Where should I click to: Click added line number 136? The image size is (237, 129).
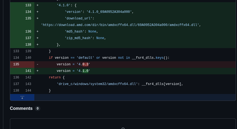click(28, 32)
